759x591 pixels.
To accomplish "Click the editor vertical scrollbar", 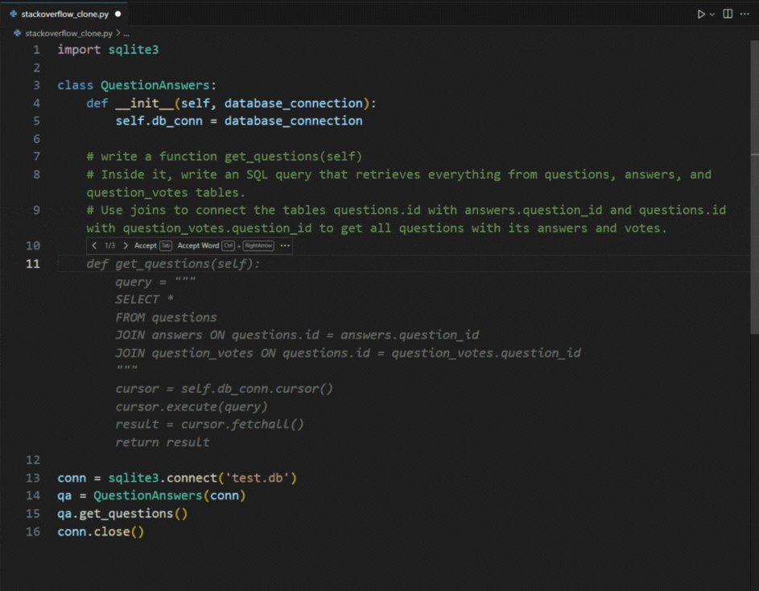I will [x=754, y=241].
